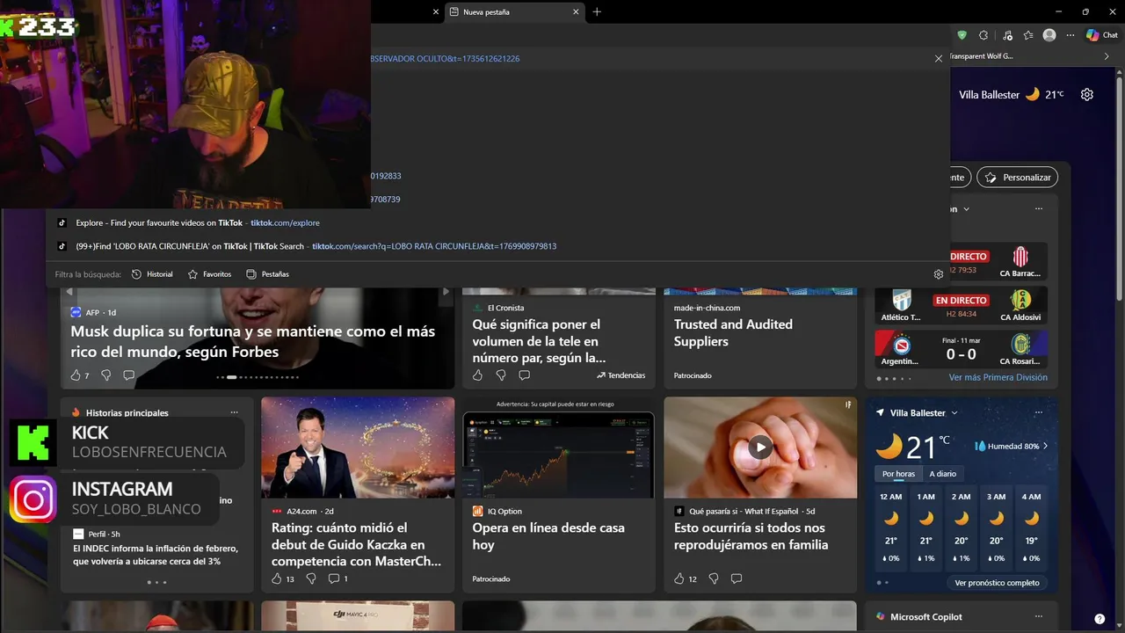Viewport: 1125px width, 633px height.
Task: Comment on the El Cronista volumen article
Action: tap(524, 375)
